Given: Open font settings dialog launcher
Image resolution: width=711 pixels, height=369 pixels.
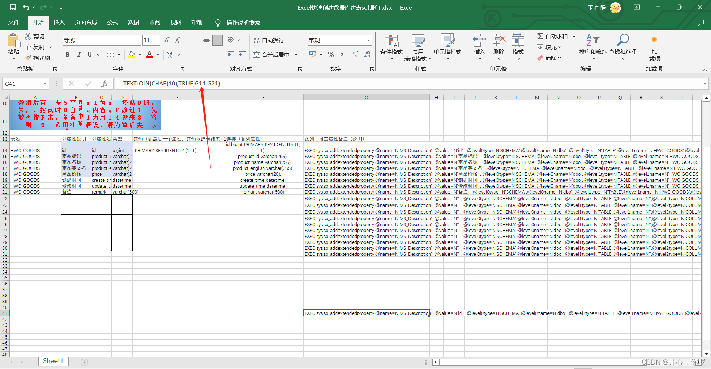Looking at the screenshot, I should [183, 69].
